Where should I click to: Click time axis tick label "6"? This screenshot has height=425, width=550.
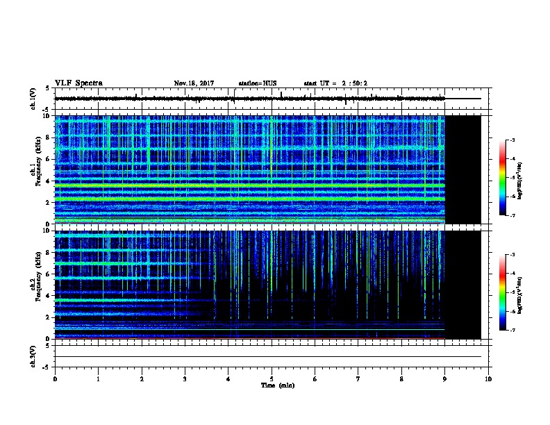[x=315, y=379]
